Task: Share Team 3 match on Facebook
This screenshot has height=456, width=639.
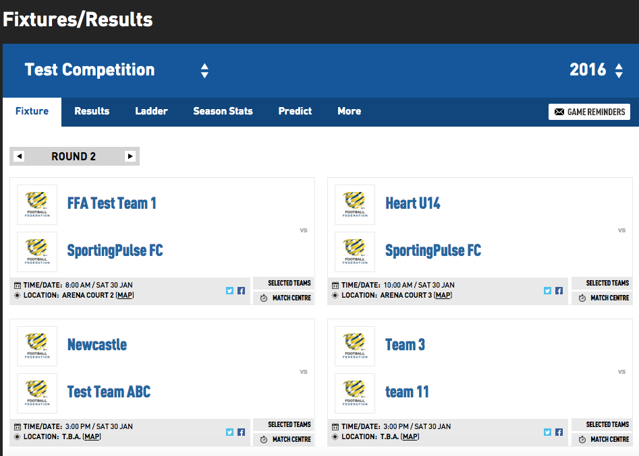Action: [559, 432]
